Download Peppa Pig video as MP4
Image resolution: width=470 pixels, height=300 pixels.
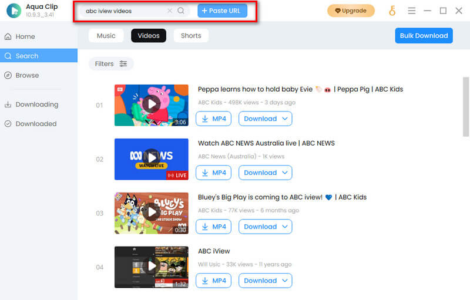click(213, 119)
